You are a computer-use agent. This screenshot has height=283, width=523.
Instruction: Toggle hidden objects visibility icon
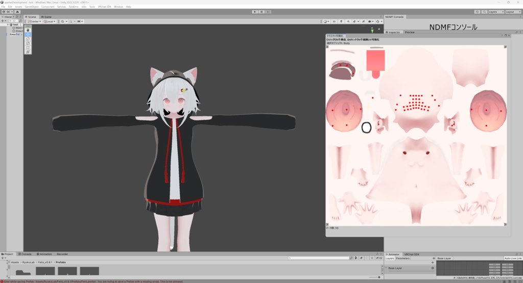pos(364,21)
